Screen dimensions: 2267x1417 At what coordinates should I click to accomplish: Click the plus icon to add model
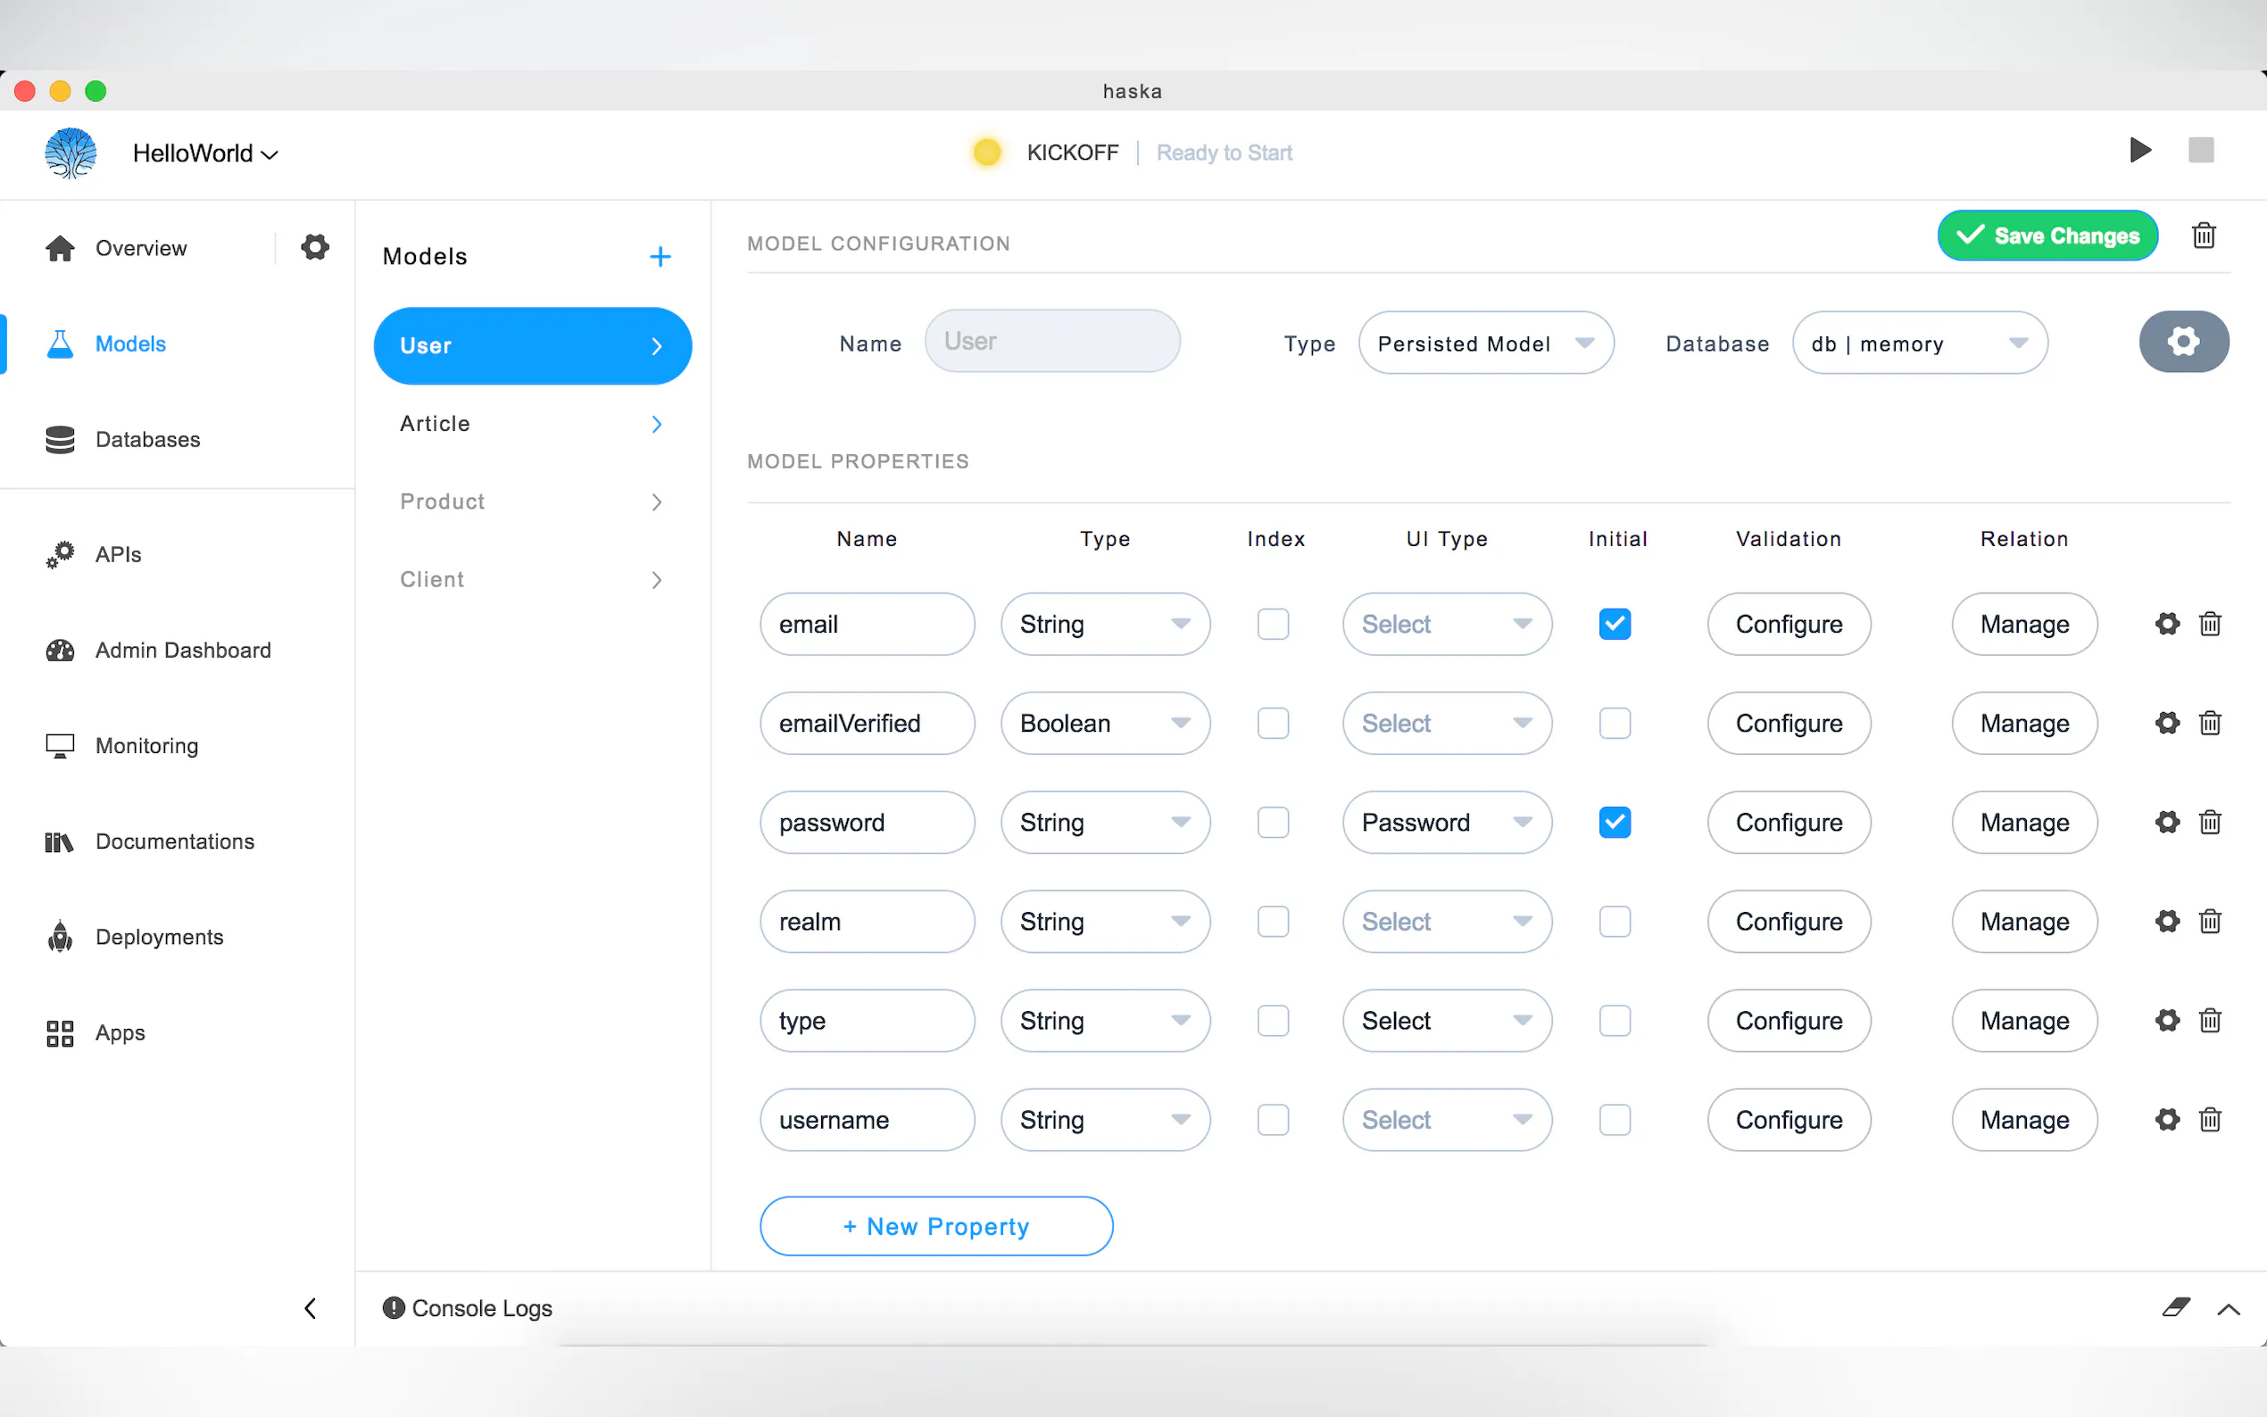coord(660,257)
